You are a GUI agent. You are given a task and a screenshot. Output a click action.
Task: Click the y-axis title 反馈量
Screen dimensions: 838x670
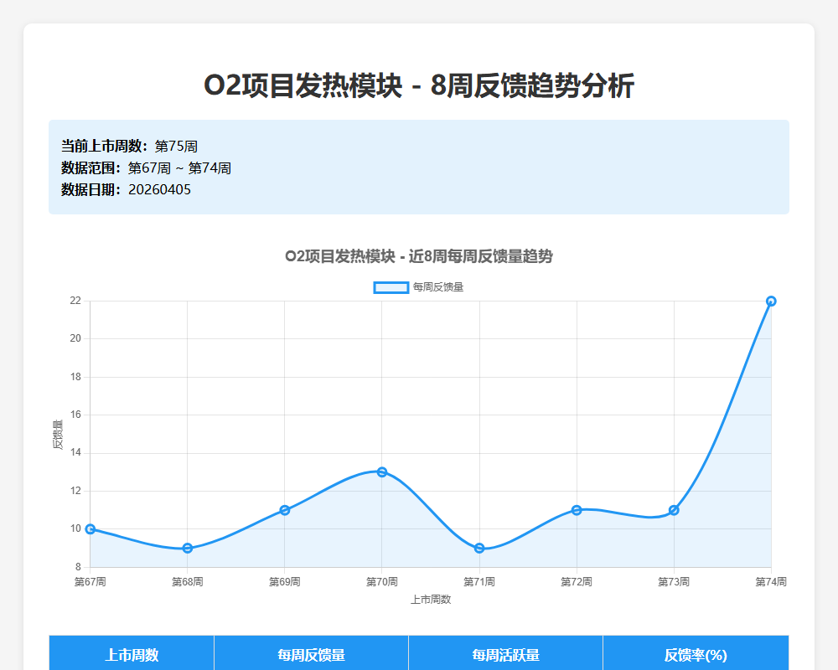[x=58, y=435]
